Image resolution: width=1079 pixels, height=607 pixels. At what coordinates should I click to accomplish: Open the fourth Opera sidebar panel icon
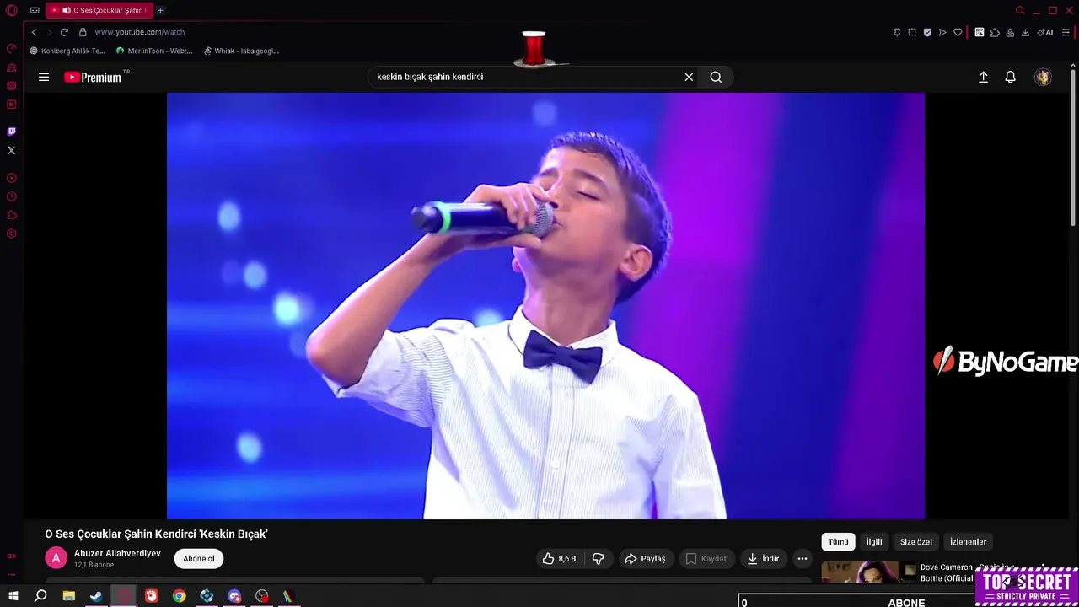click(x=12, y=105)
